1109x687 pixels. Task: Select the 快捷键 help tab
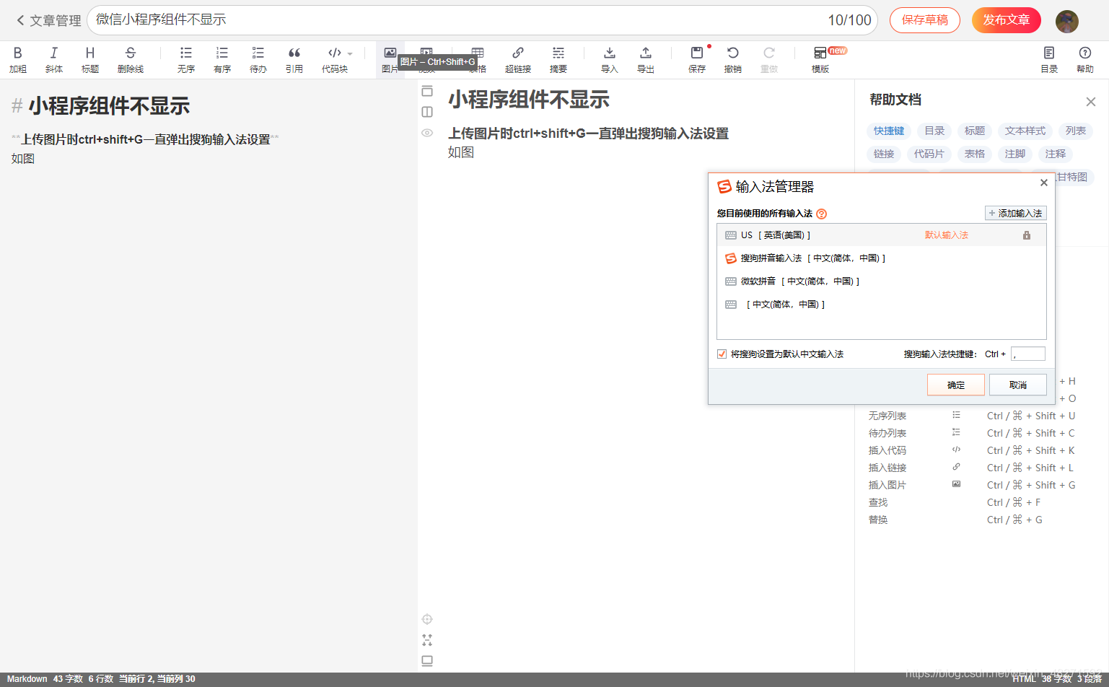[889, 131]
